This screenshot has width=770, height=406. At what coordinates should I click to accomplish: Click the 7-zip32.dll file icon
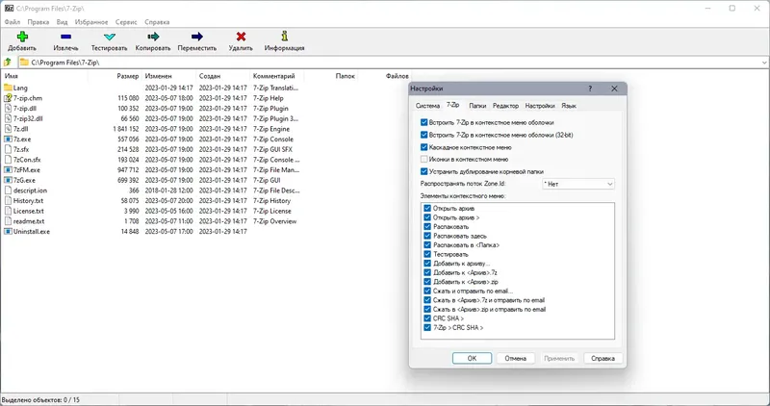click(8, 118)
